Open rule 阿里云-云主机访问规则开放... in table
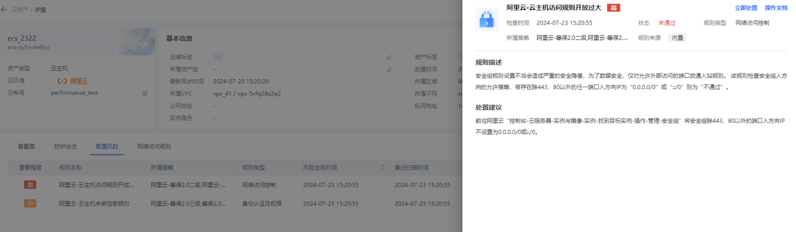The image size is (796, 232). pyautogui.click(x=97, y=185)
